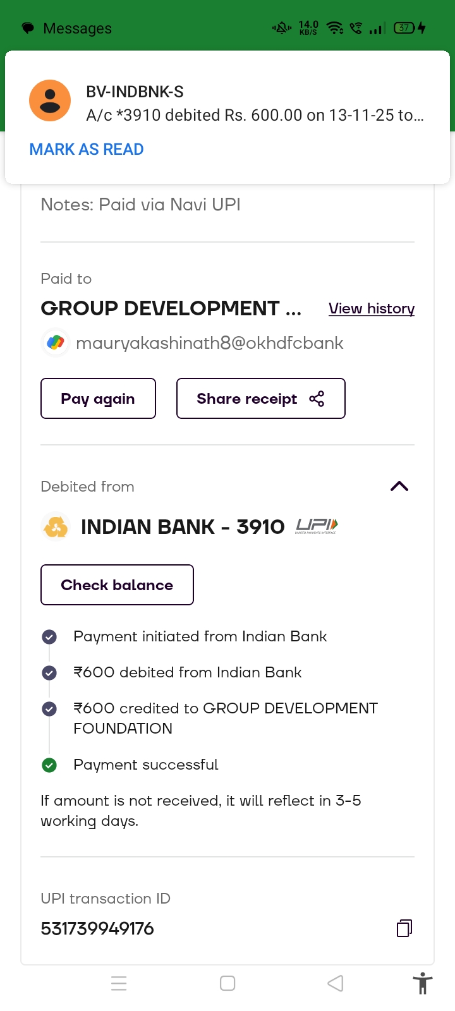The height and width of the screenshot is (1011, 455).
Task: Mark the BV-INDBNK-S message as read
Action: pyautogui.click(x=87, y=149)
